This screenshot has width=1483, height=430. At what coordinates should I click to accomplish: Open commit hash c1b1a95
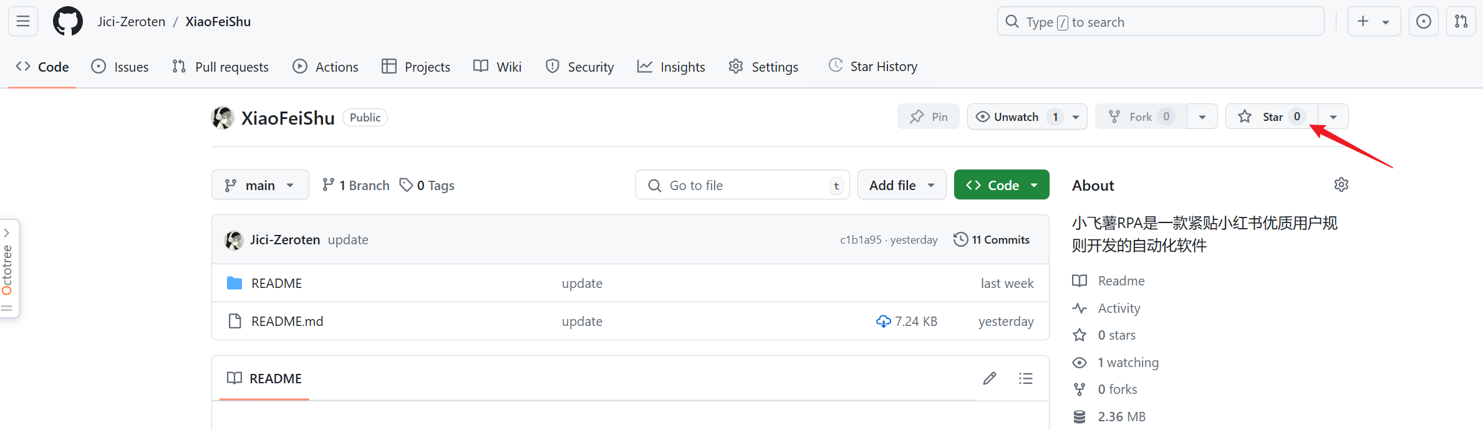coord(861,240)
